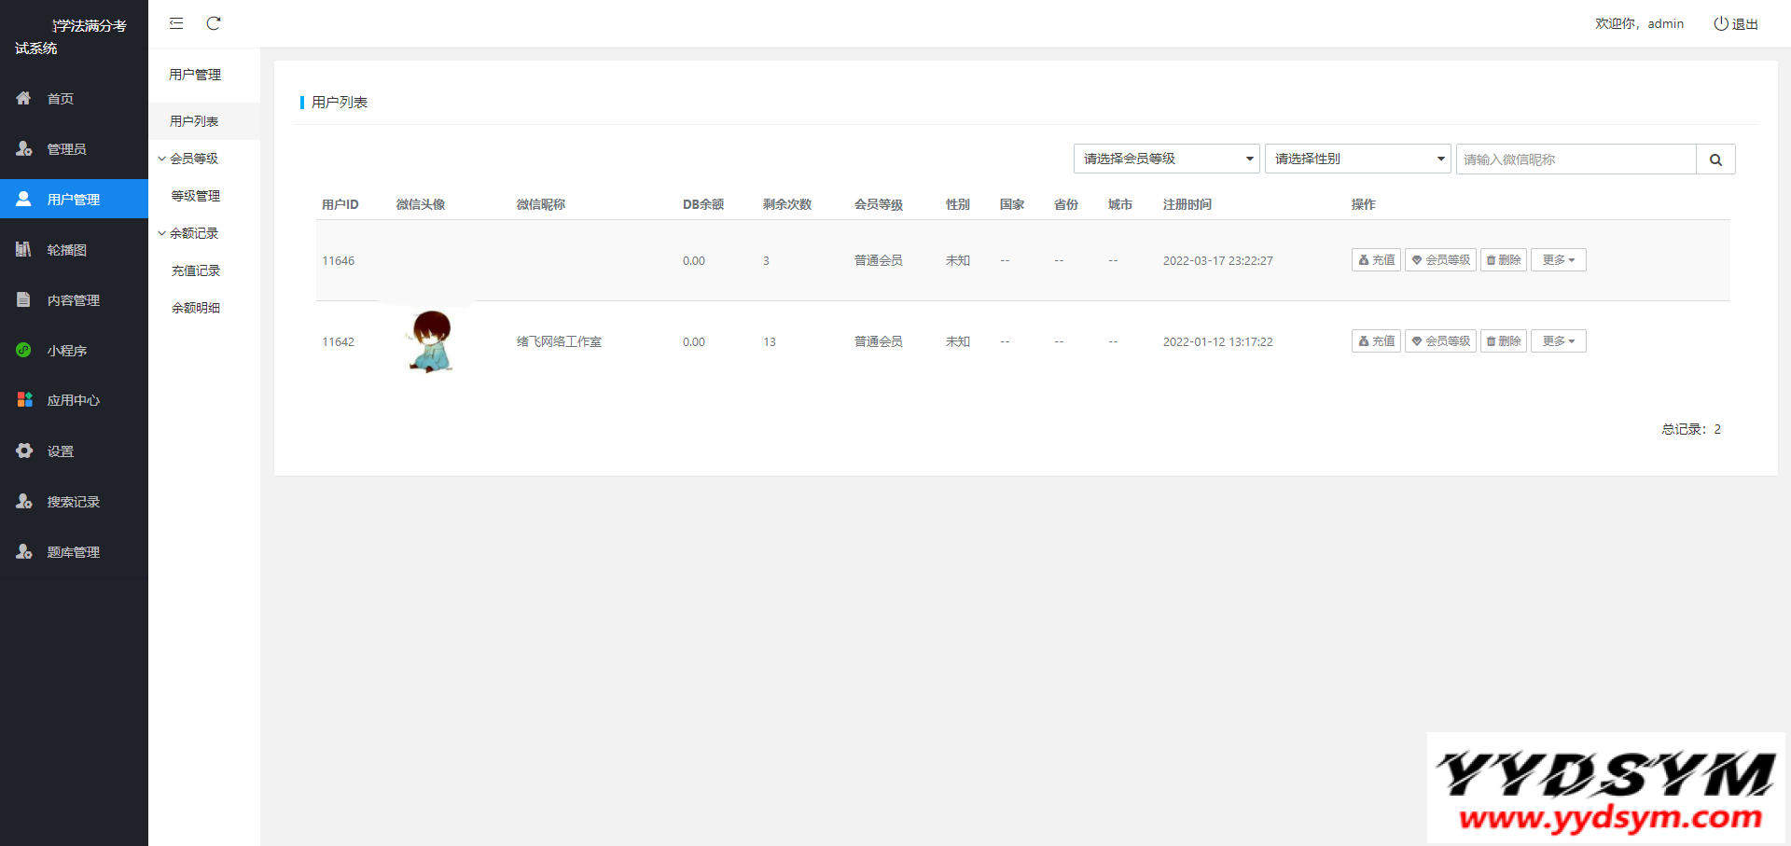Expand 更多 menu for user 11646
Screen dimensions: 1791x846
[x=1558, y=260]
